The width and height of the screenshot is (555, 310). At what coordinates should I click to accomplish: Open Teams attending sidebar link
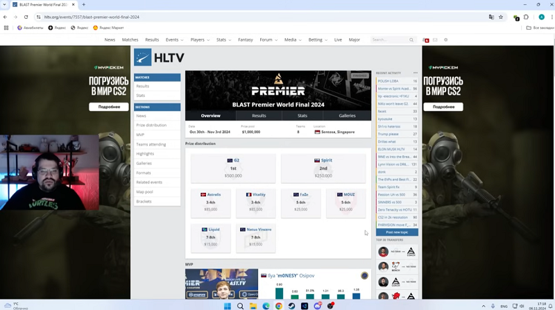157,144
